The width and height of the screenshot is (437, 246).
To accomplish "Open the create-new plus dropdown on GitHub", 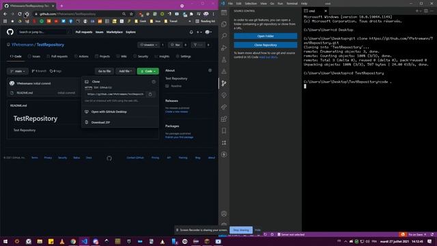I will pos(199,32).
